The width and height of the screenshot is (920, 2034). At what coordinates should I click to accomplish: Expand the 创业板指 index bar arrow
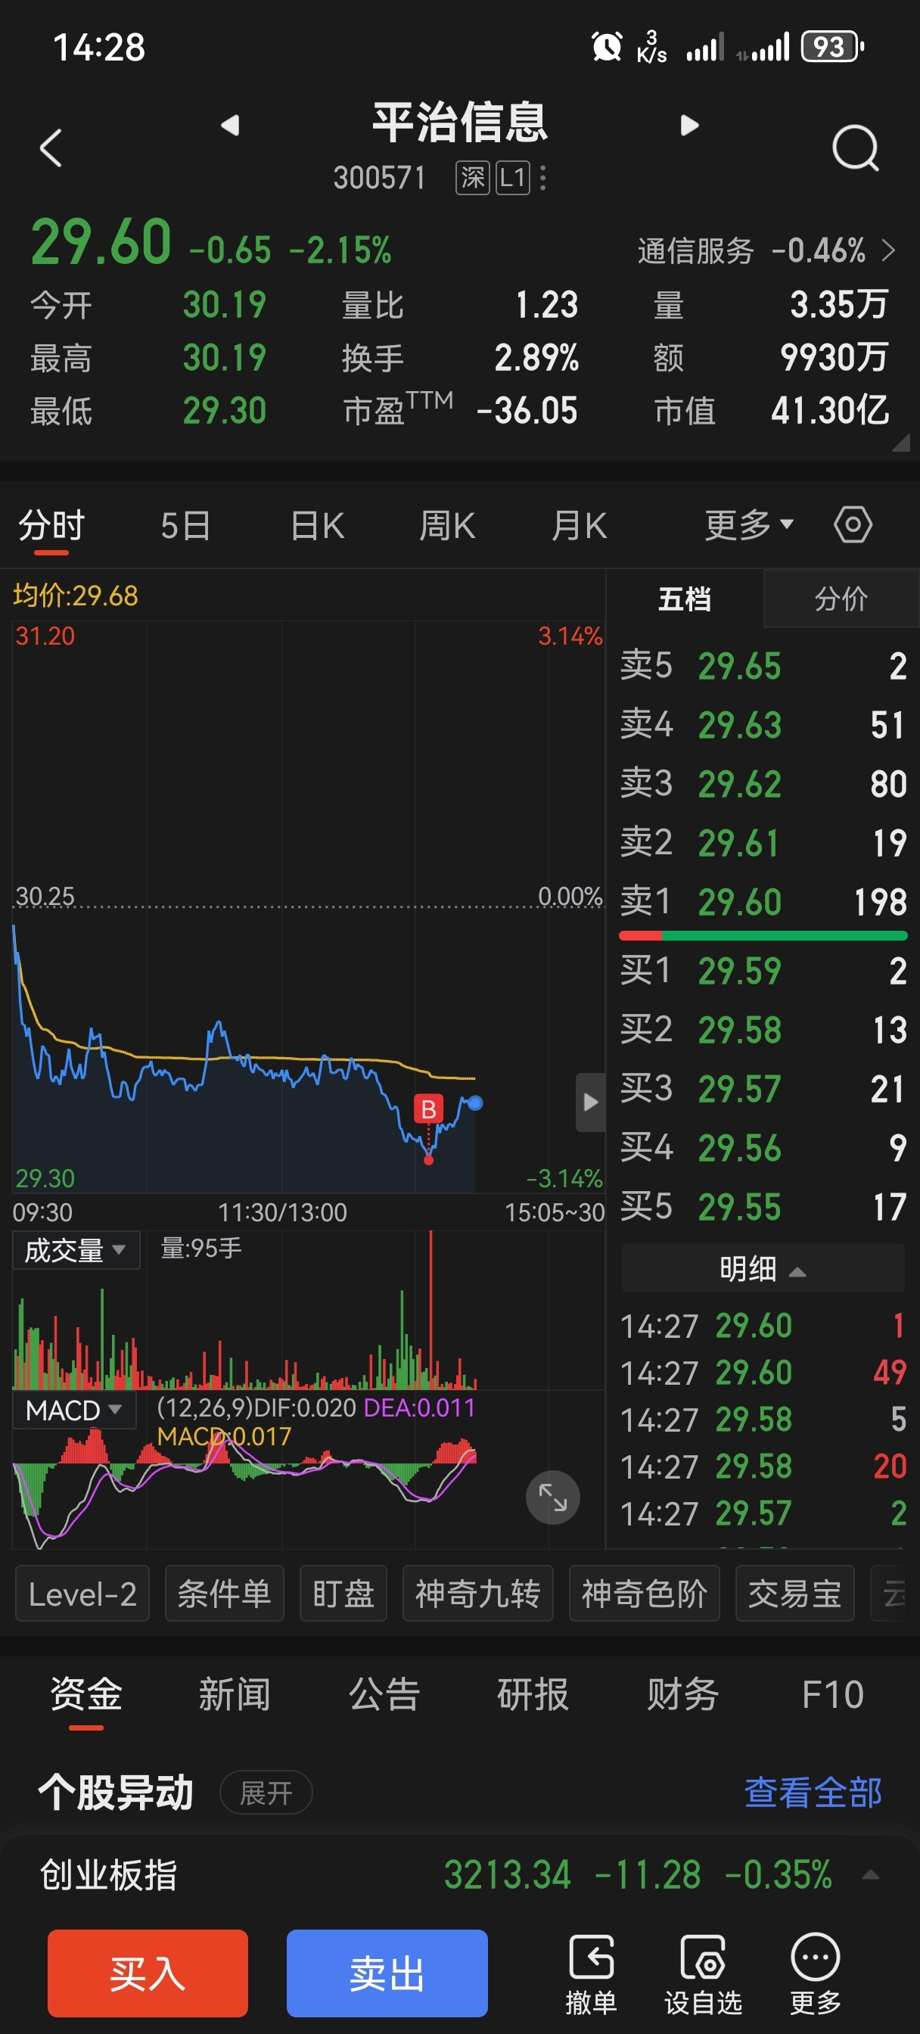870,1874
